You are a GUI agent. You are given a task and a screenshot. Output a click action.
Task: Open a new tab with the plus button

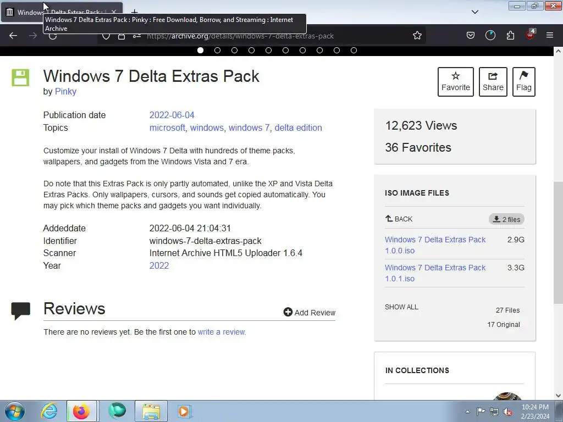tap(134, 12)
